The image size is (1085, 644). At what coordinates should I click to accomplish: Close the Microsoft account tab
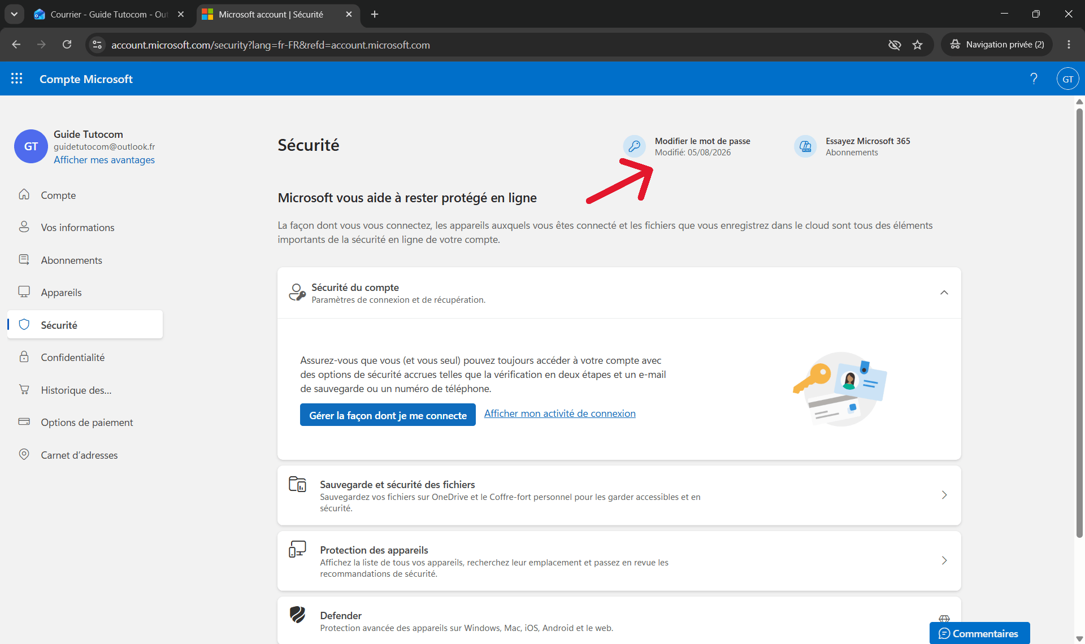point(349,14)
